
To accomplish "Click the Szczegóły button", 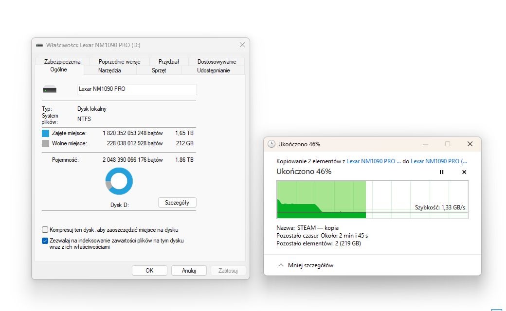I will click(177, 202).
